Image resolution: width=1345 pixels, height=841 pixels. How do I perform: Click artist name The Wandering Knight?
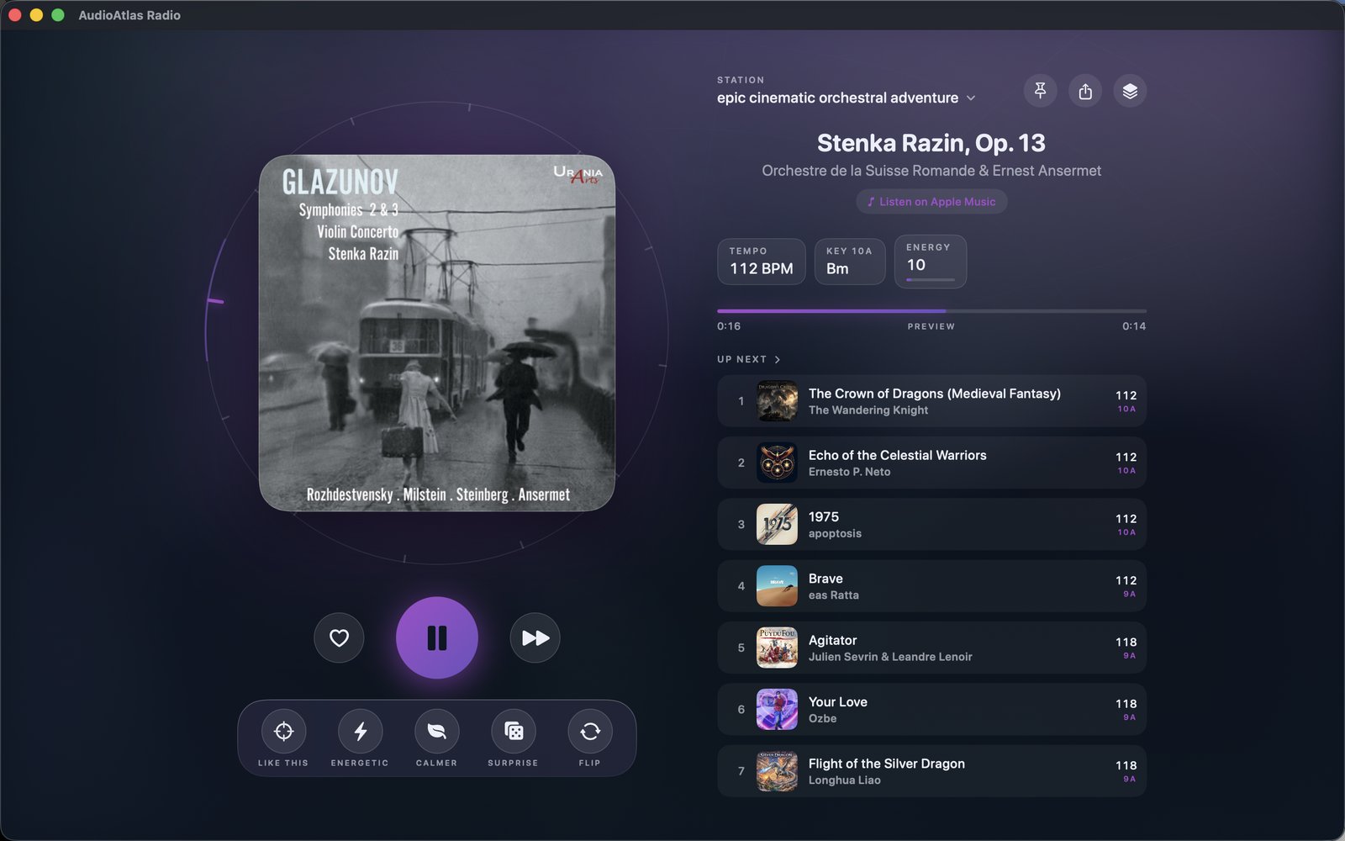(868, 410)
